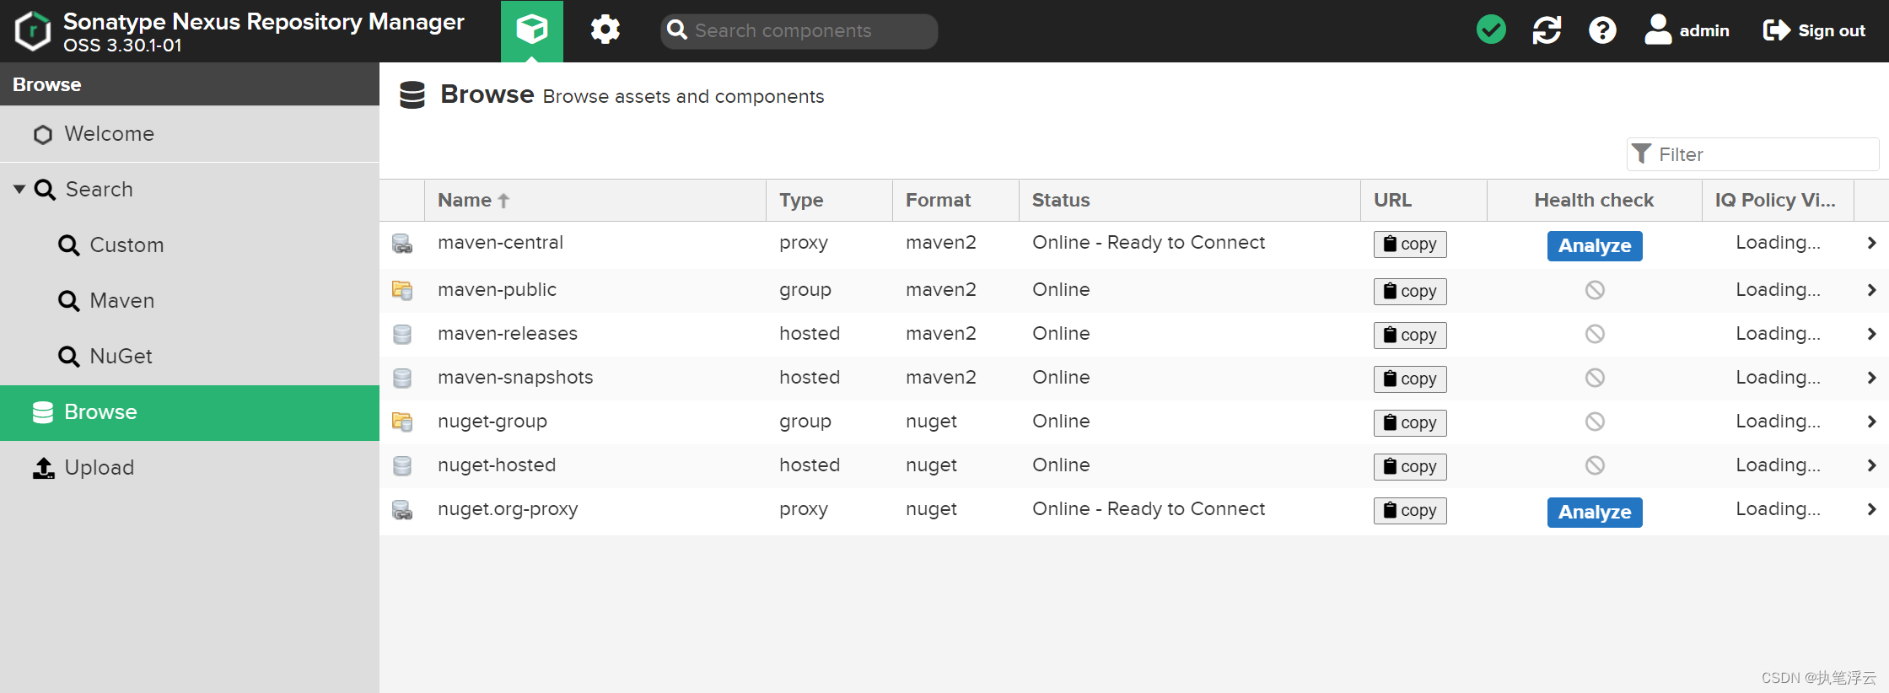Open the nuget.org-proxy repository name
Screen dimensions: 1889x693
coord(508,509)
